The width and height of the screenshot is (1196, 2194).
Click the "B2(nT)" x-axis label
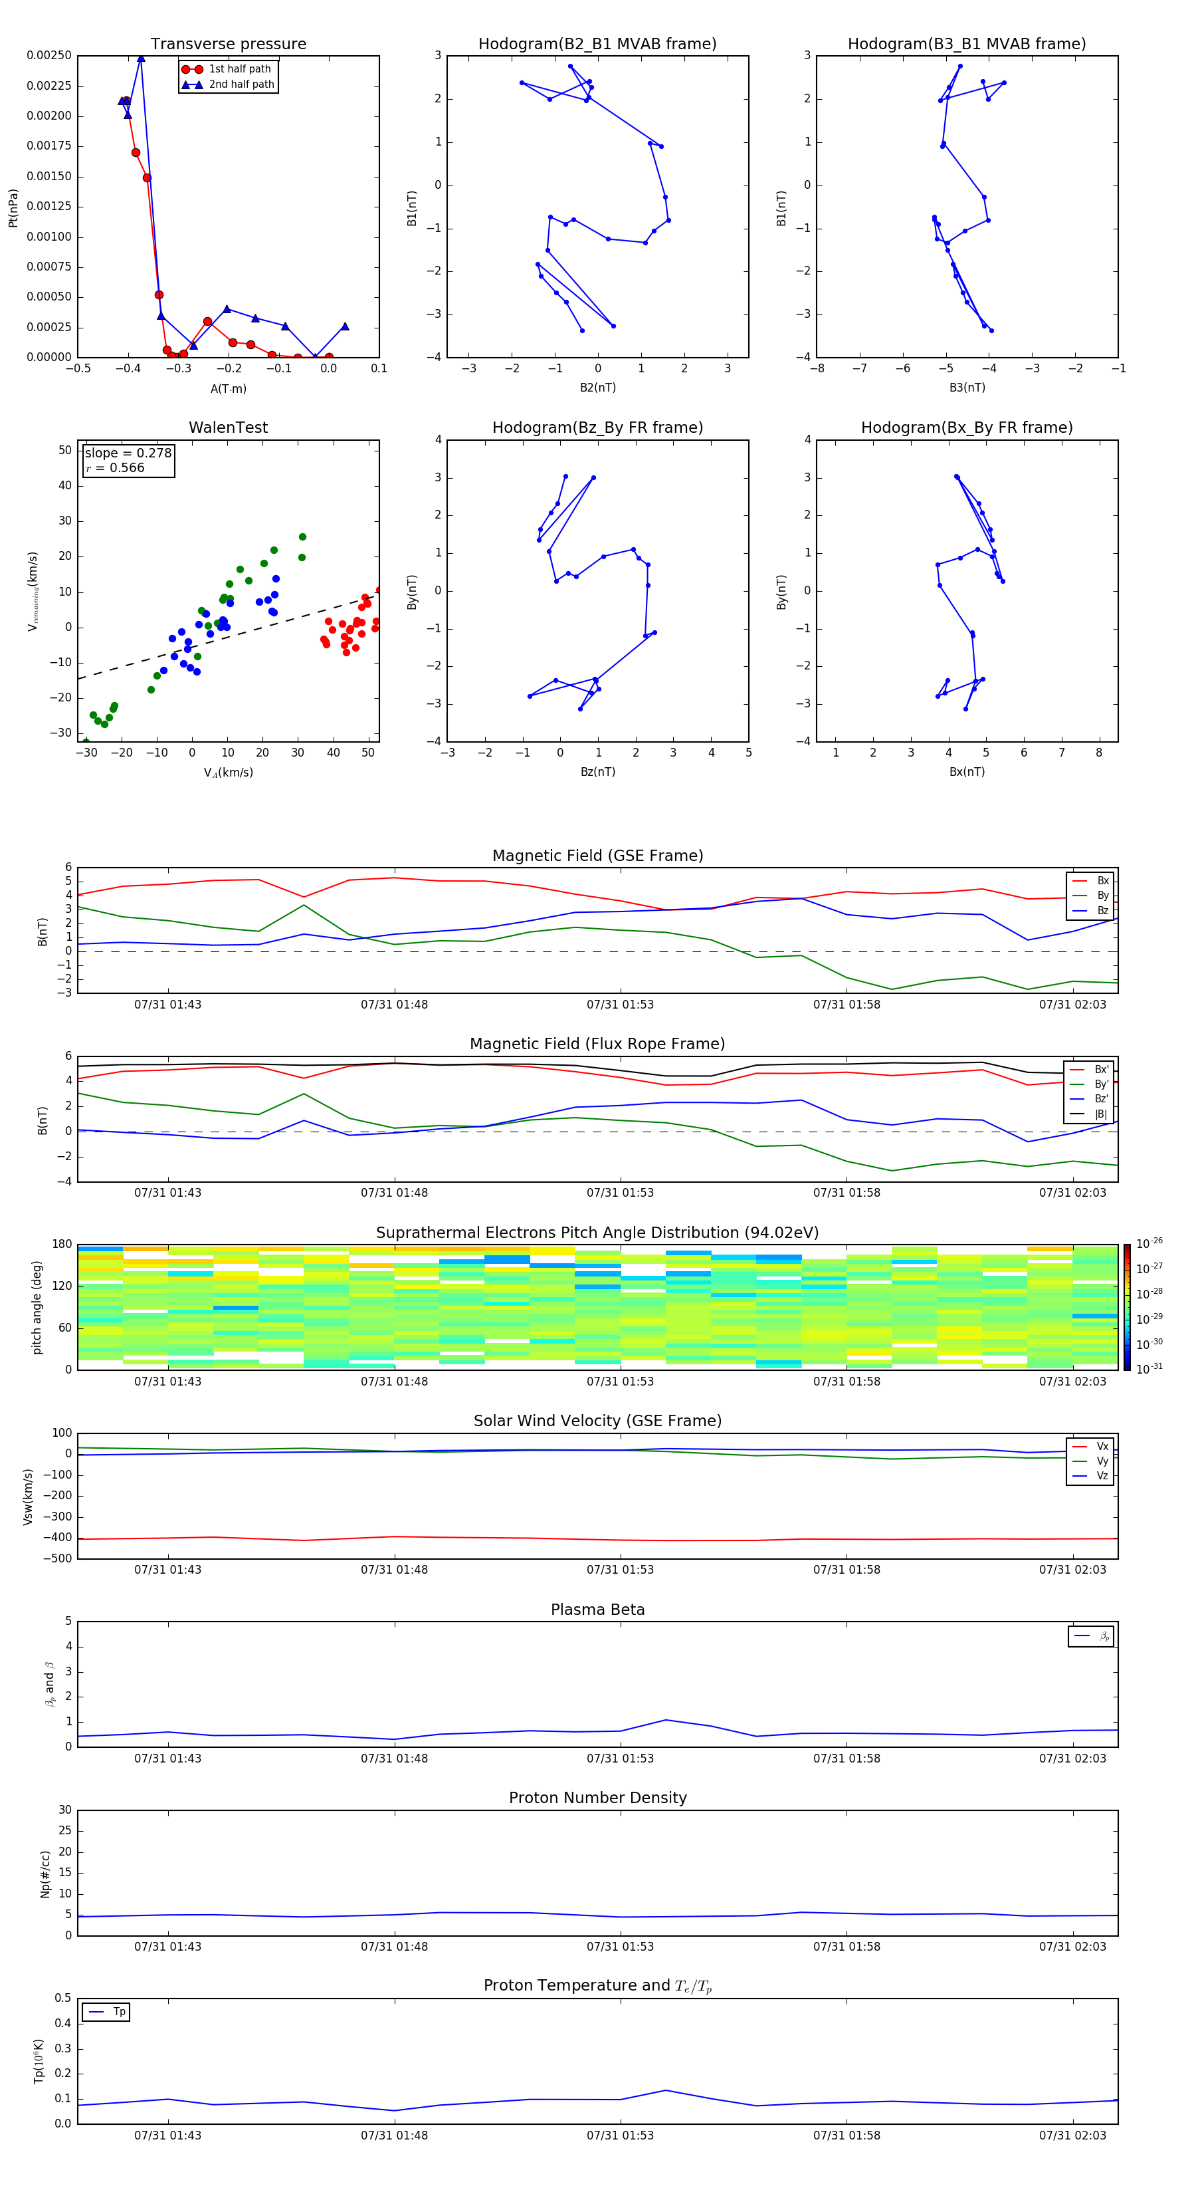(597, 388)
